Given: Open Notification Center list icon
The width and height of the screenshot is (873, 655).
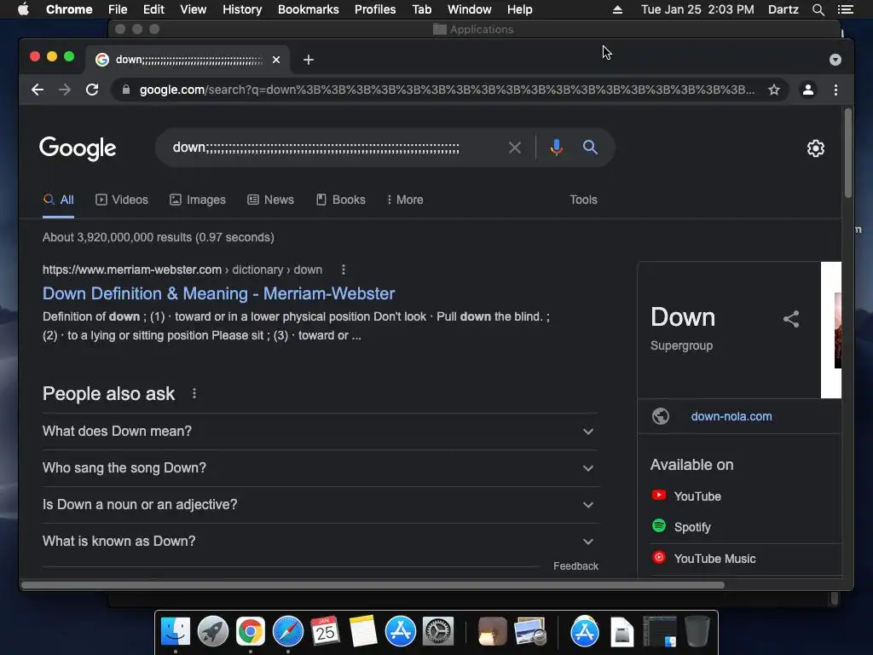Looking at the screenshot, I should click(x=846, y=9).
